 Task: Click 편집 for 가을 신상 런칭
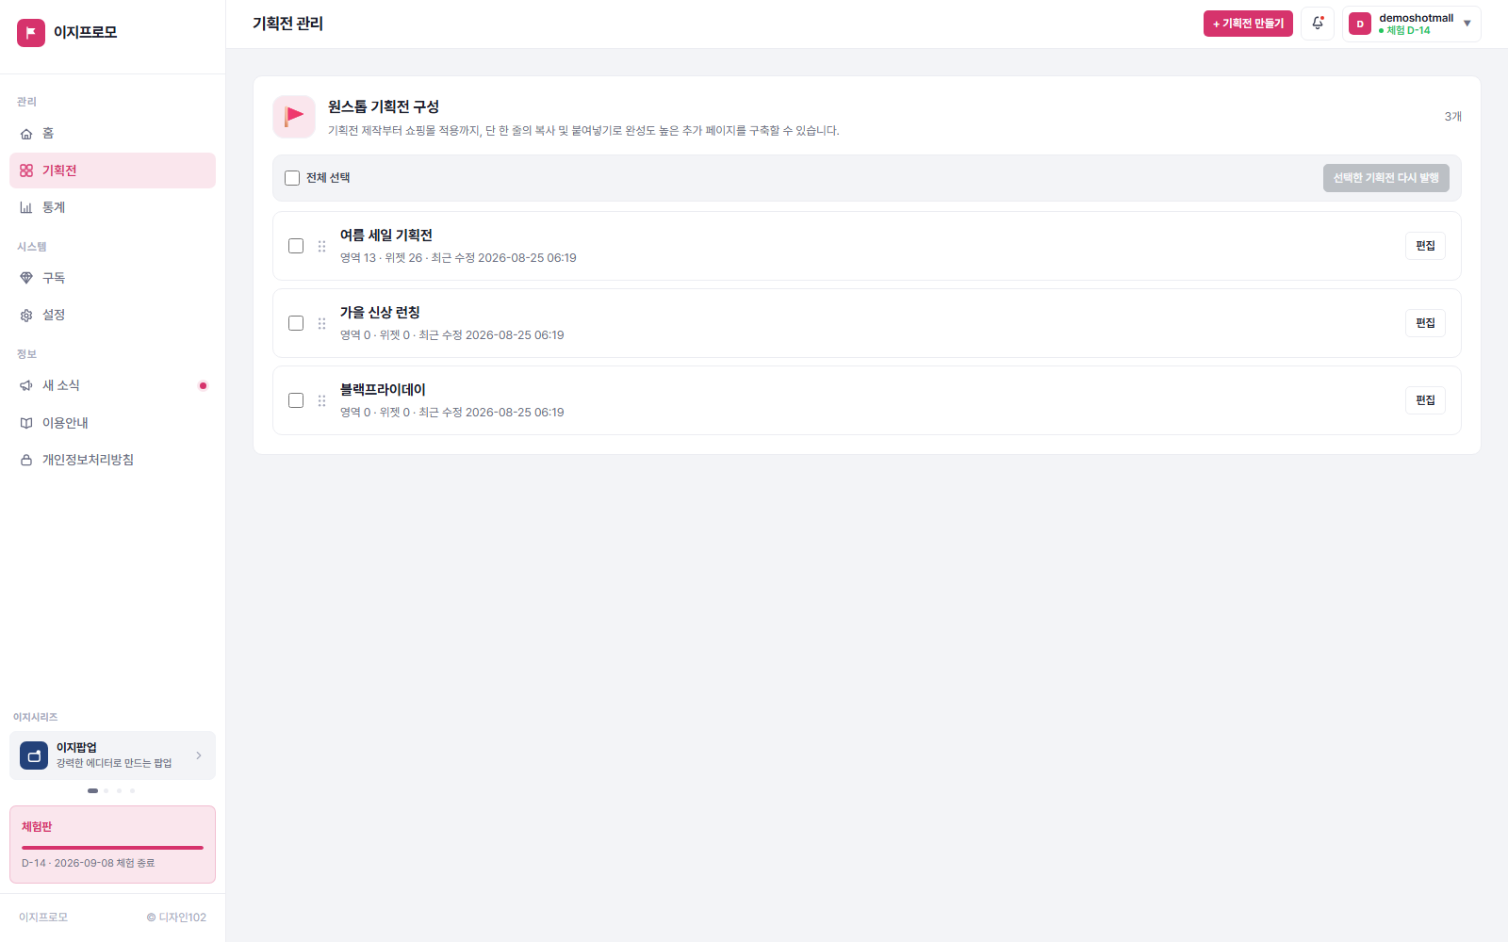[1425, 323]
